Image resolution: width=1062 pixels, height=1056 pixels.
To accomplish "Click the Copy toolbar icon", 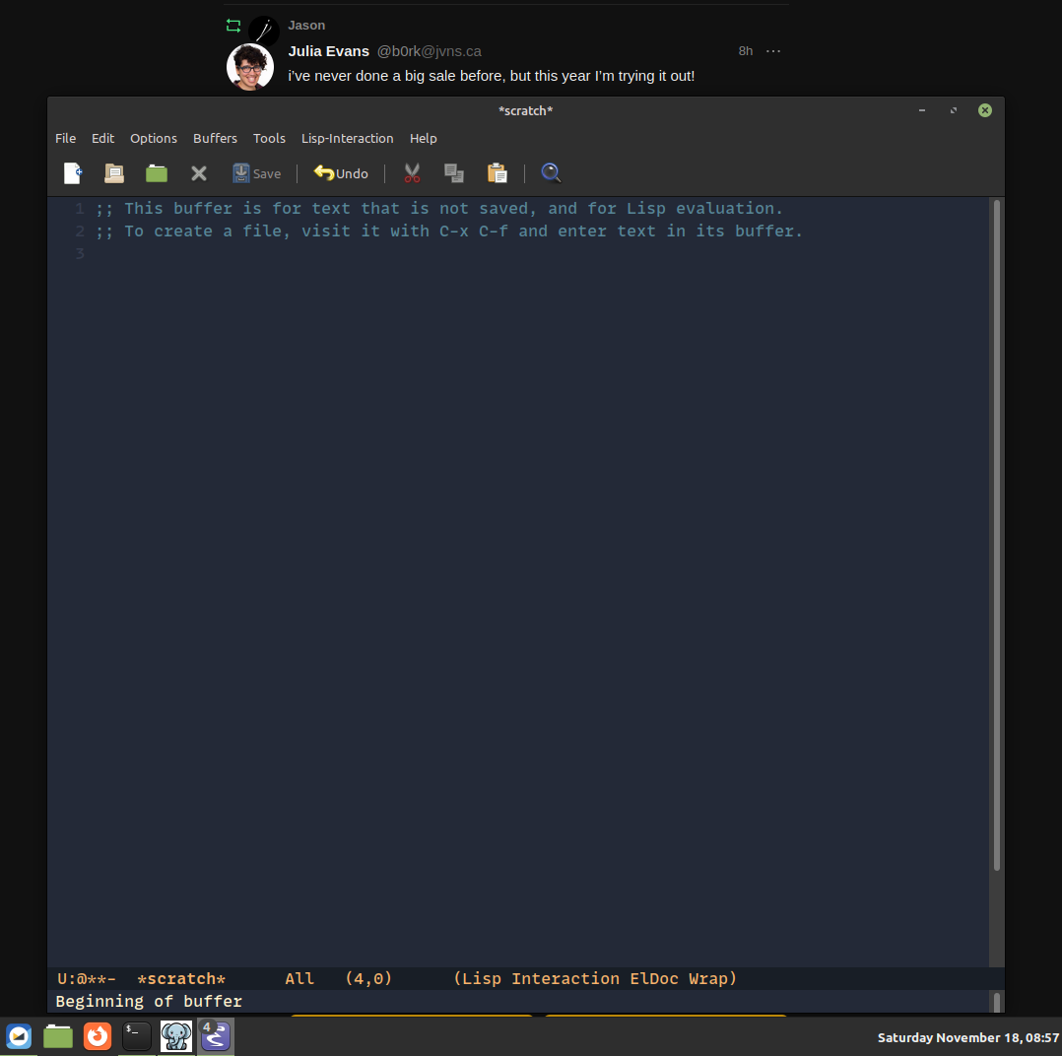I will tap(454, 173).
